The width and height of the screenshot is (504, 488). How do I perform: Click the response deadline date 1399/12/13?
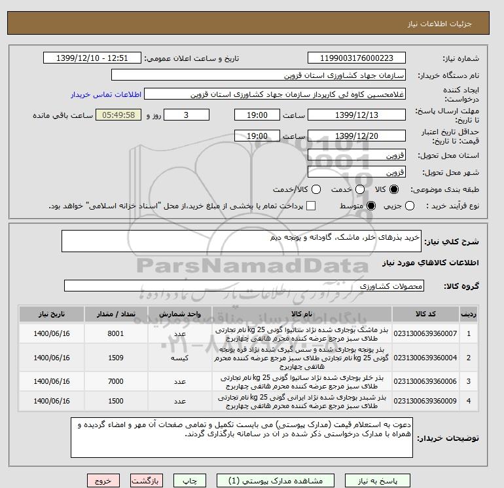click(357, 115)
